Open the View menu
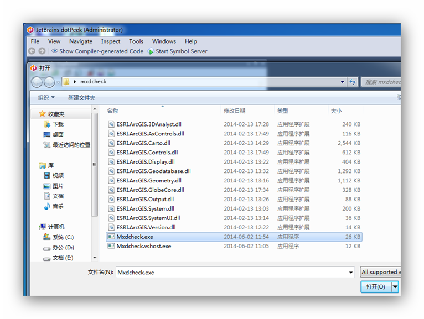The height and width of the screenshot is (319, 424). pyautogui.click(x=54, y=41)
